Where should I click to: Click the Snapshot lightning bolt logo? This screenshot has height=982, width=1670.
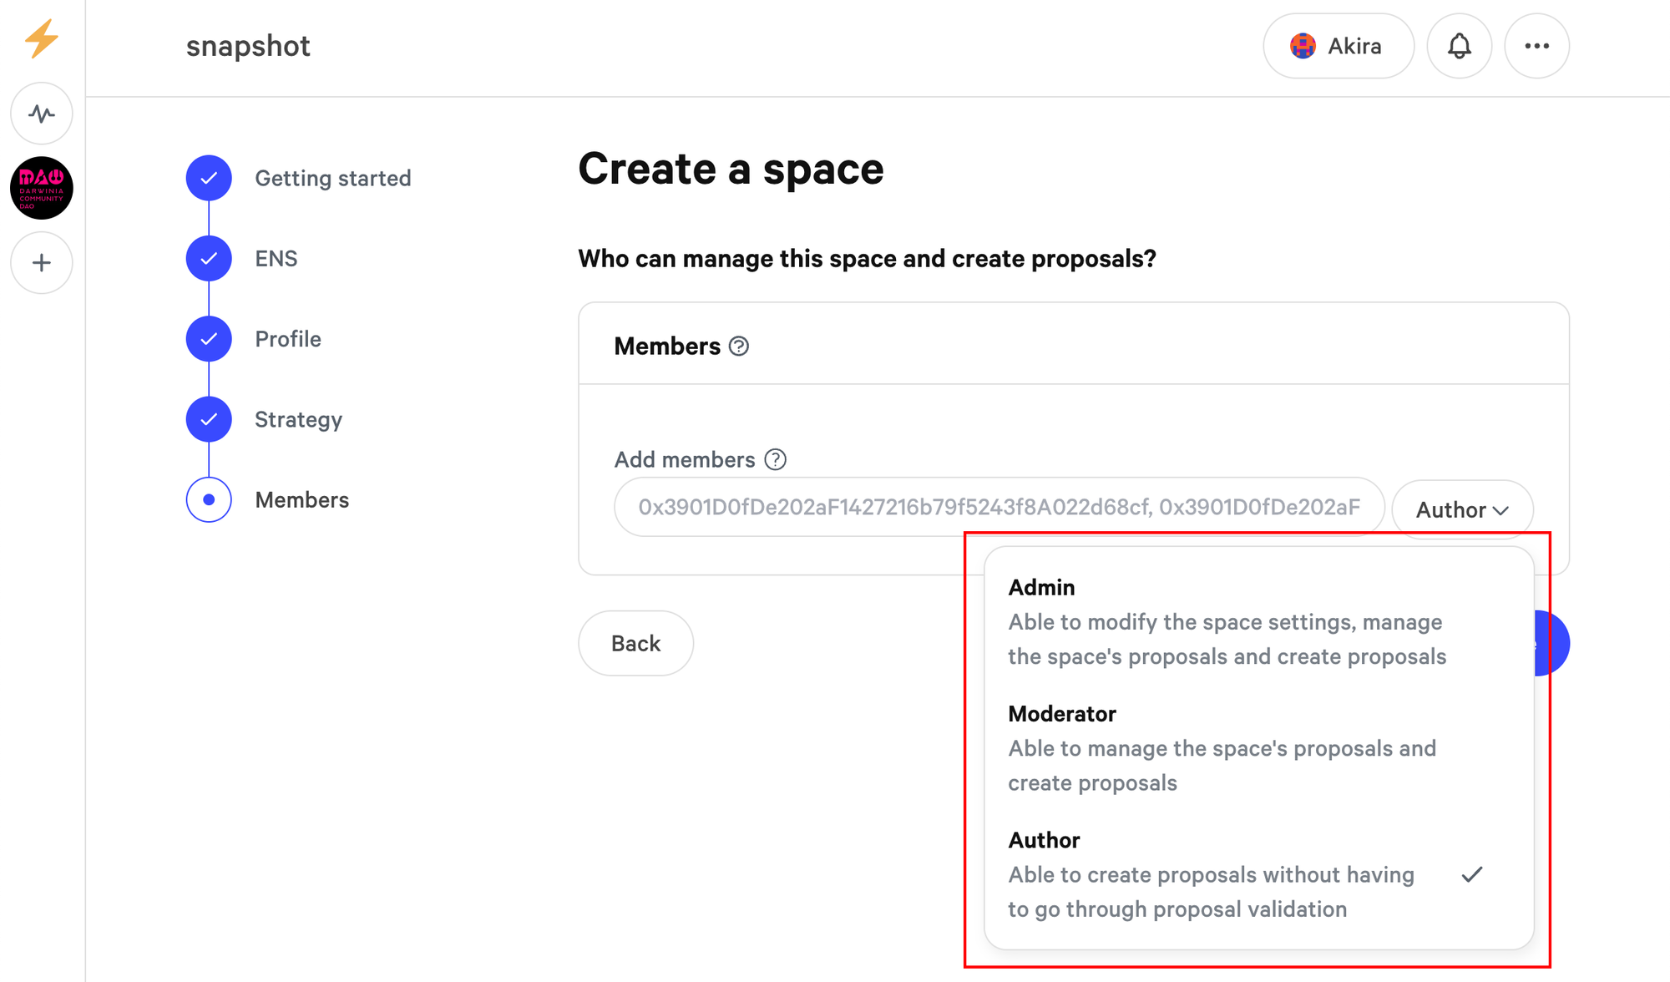pos(41,38)
